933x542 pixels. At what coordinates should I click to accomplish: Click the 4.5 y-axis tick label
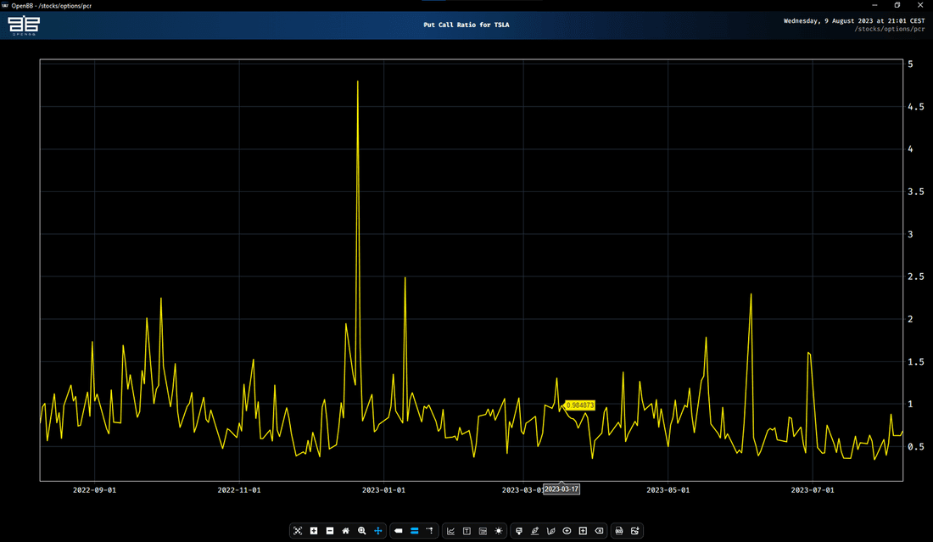[916, 107]
